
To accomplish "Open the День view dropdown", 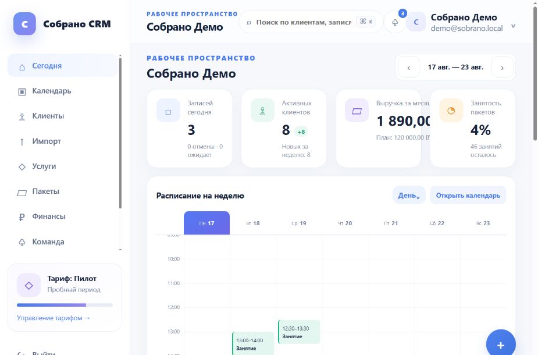I will tap(409, 195).
